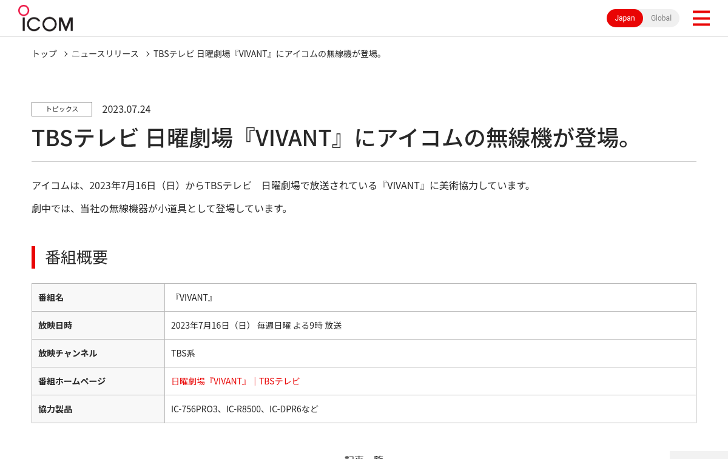Open 日曜劇場『VIVANT』｜TBSテレビ link

(235, 381)
